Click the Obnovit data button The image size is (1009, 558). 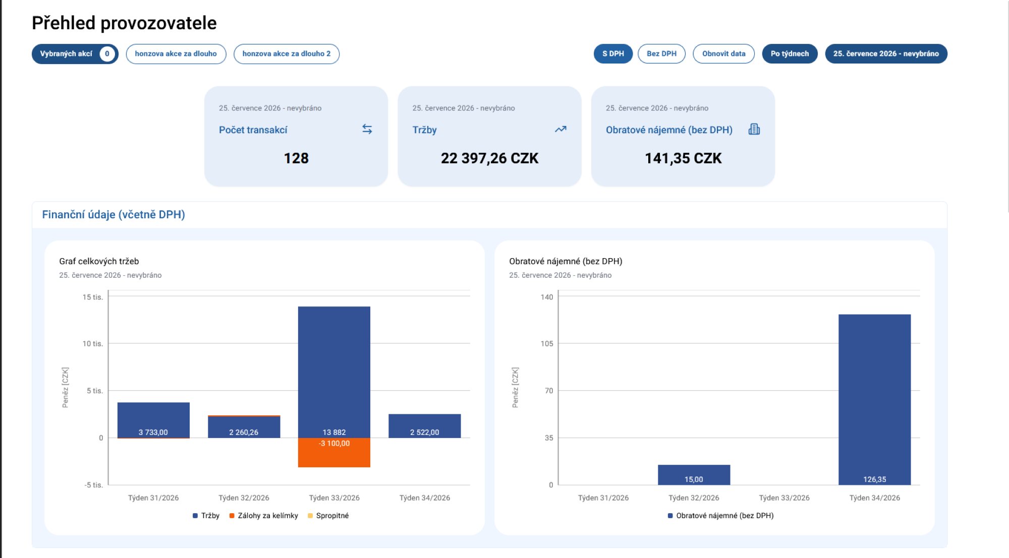tap(723, 54)
